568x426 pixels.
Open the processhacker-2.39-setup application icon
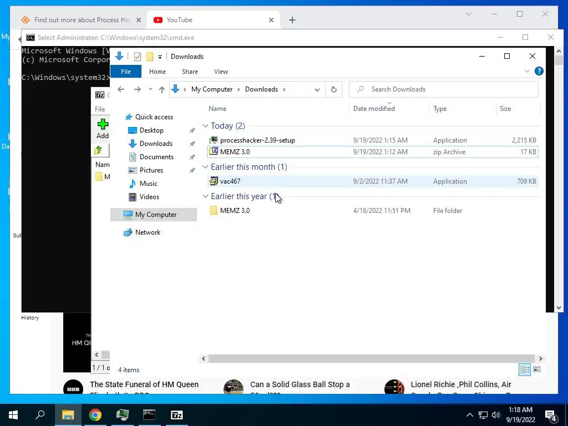coord(214,140)
